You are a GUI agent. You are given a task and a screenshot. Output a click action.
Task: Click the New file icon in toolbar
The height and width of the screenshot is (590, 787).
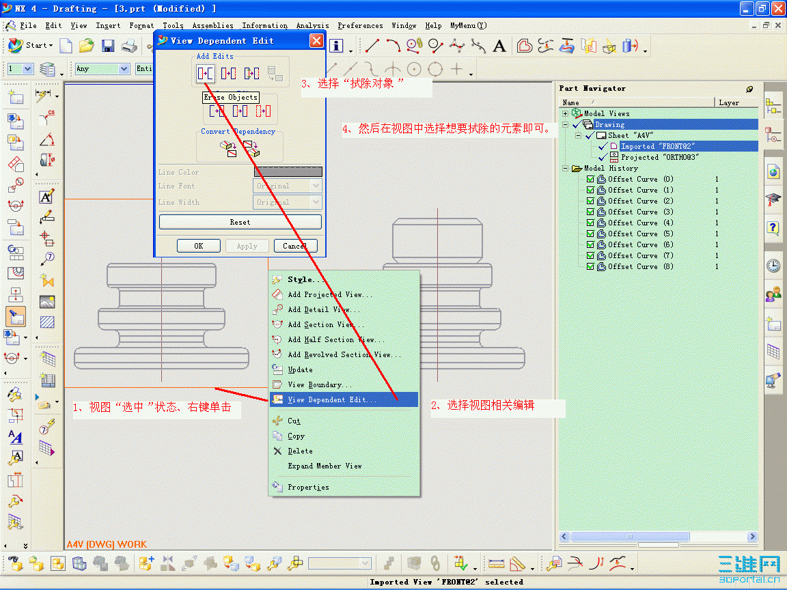[66, 46]
